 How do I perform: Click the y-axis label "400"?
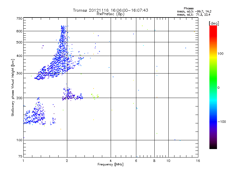19,56
